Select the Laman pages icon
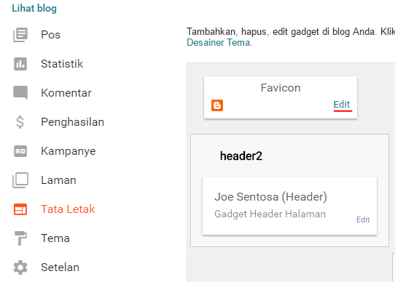The image size is (395, 282). click(x=20, y=180)
